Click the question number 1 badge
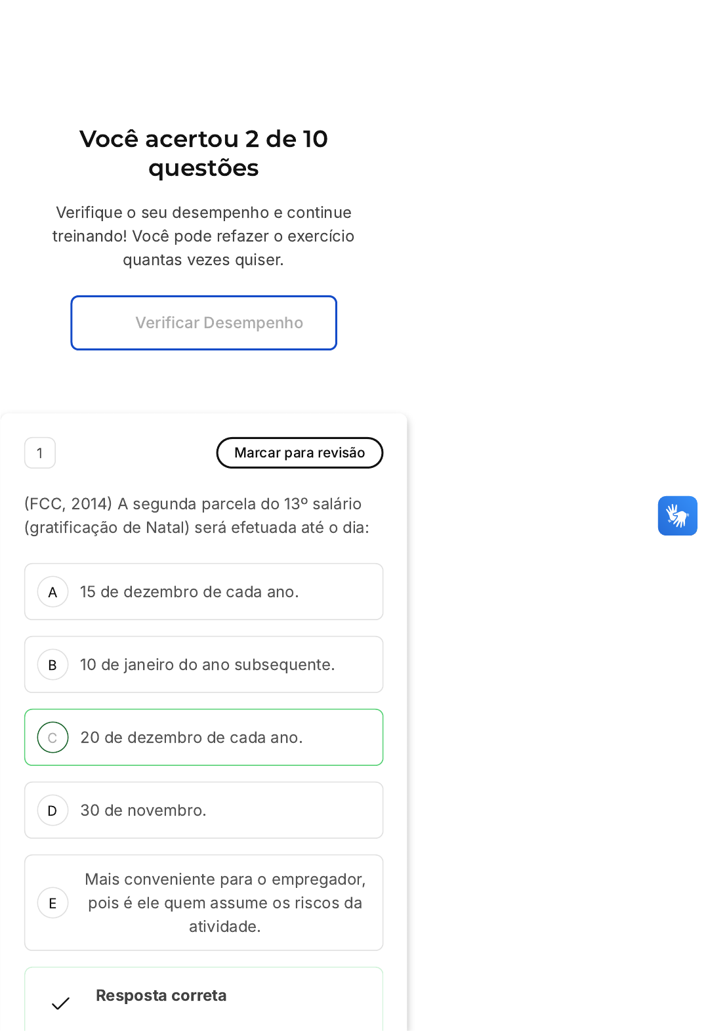 coord(40,453)
